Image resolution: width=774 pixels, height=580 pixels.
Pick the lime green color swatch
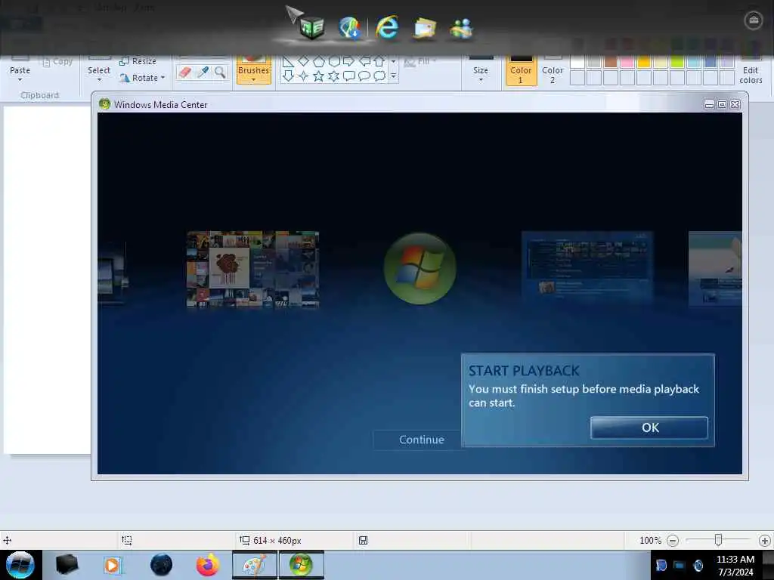677,62
